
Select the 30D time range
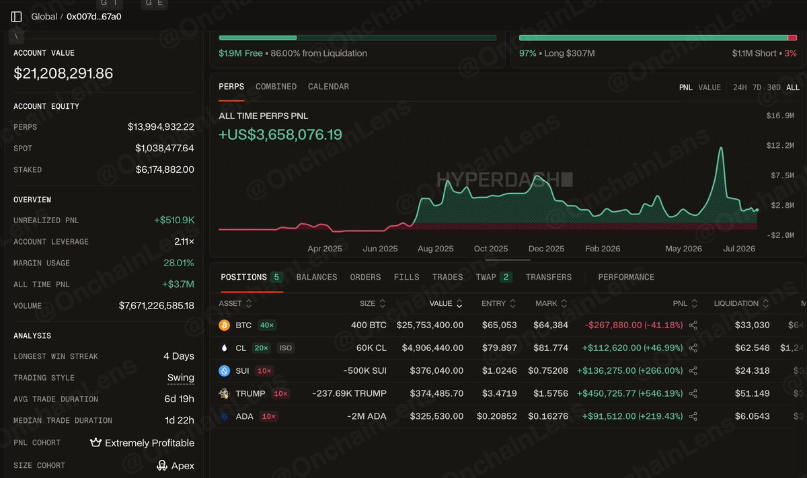click(x=774, y=87)
